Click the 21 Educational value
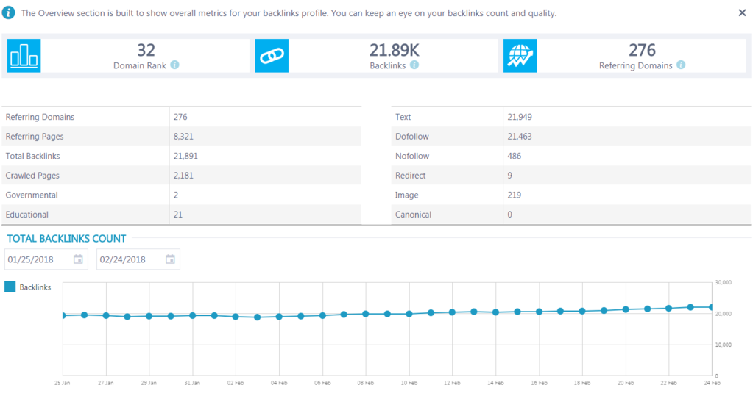This screenshot has width=753, height=402. point(177,215)
